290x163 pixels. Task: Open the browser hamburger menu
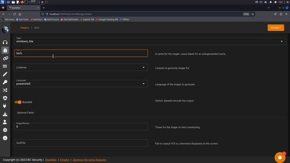point(286,14)
